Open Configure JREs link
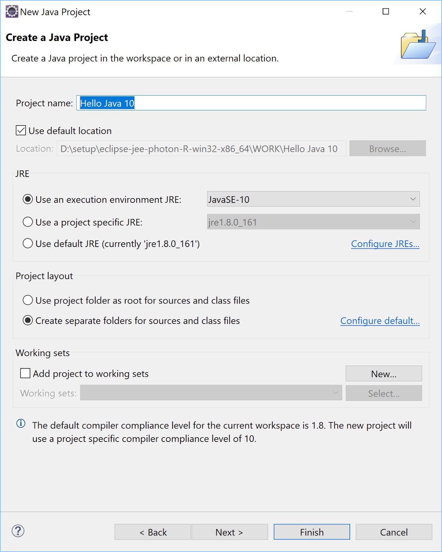Image resolution: width=442 pixels, height=552 pixels. [x=385, y=244]
